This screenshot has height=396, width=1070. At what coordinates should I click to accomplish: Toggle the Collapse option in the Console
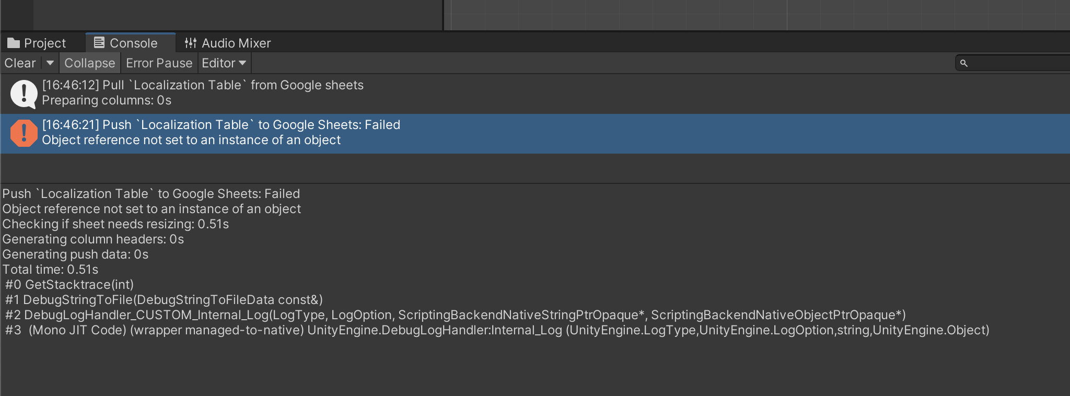[x=89, y=63]
